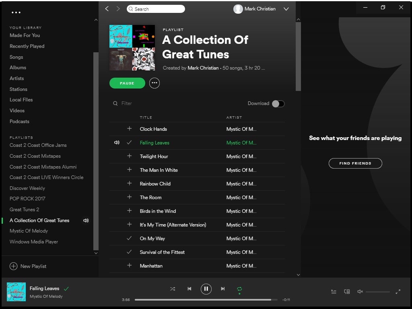Image resolution: width=412 pixels, height=309 pixels.
Task: Open the devices available icon
Action: [x=347, y=292]
